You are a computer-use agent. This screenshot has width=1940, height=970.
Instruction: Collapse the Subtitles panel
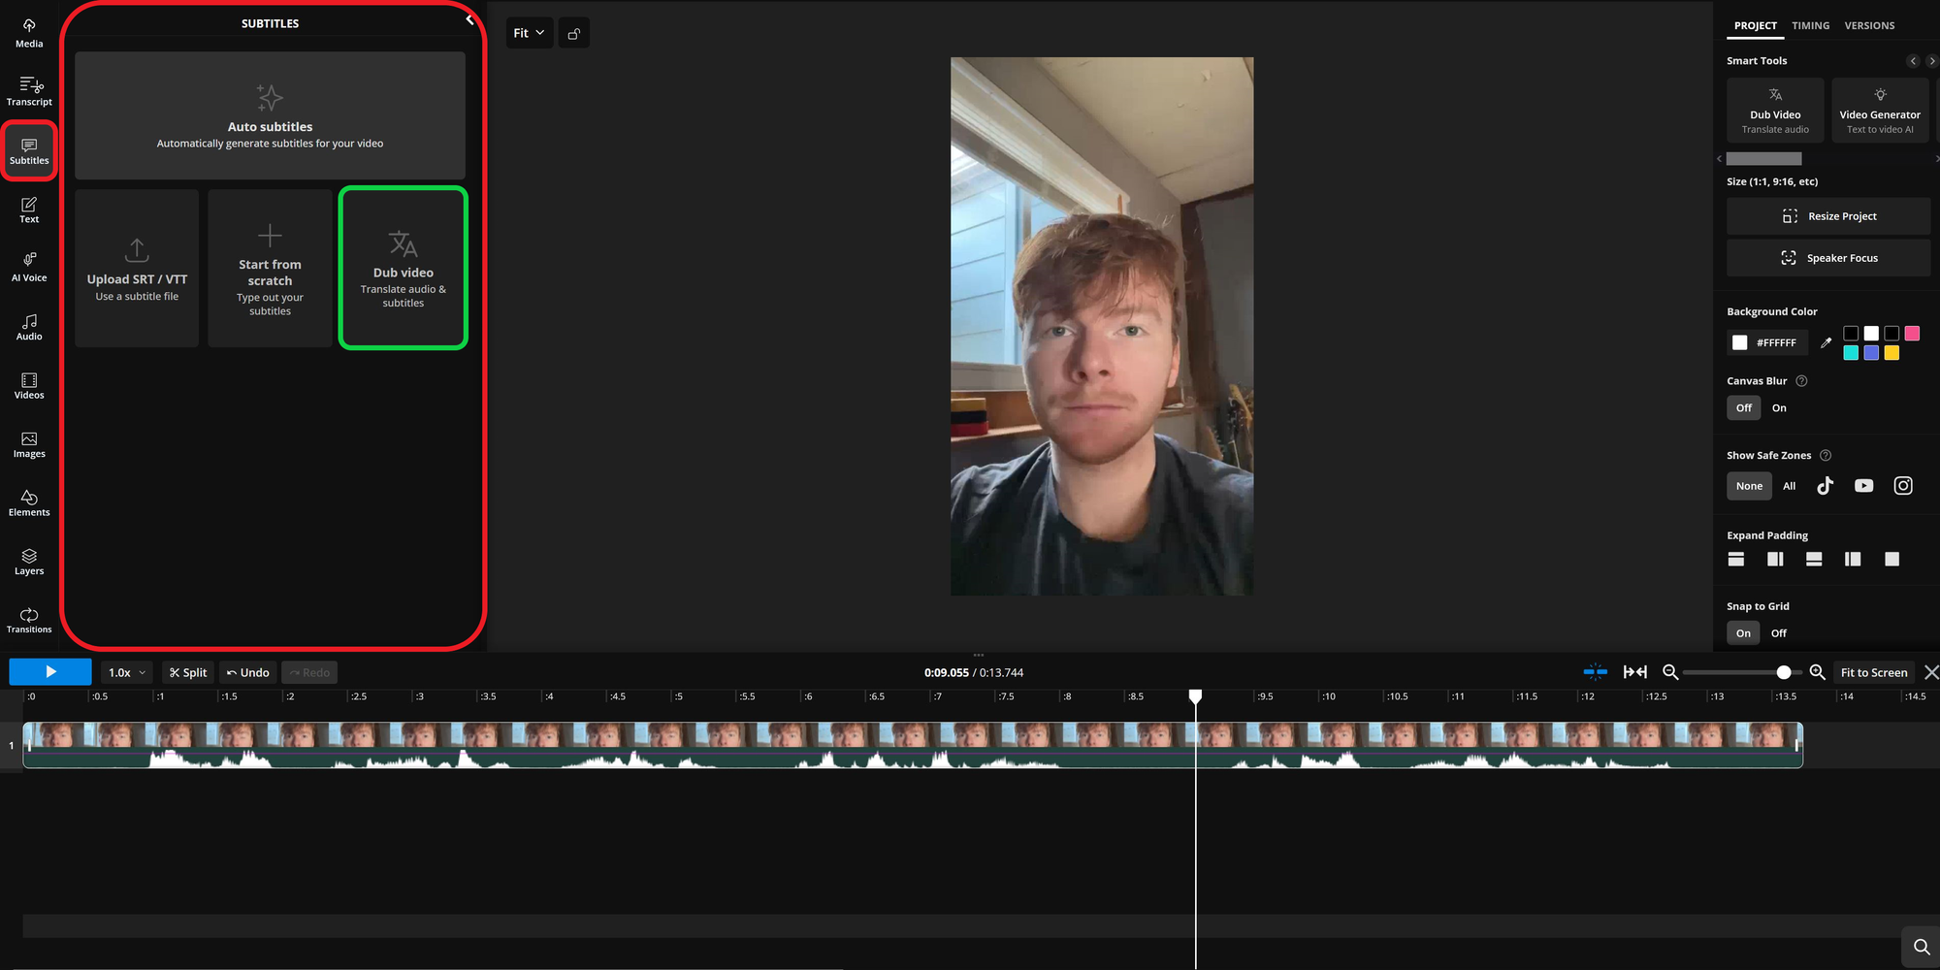[x=470, y=17]
